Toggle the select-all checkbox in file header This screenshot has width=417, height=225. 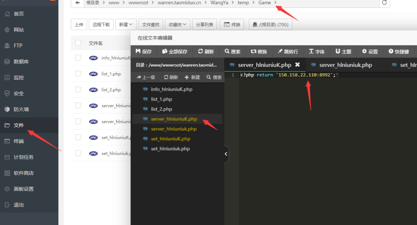click(78, 43)
